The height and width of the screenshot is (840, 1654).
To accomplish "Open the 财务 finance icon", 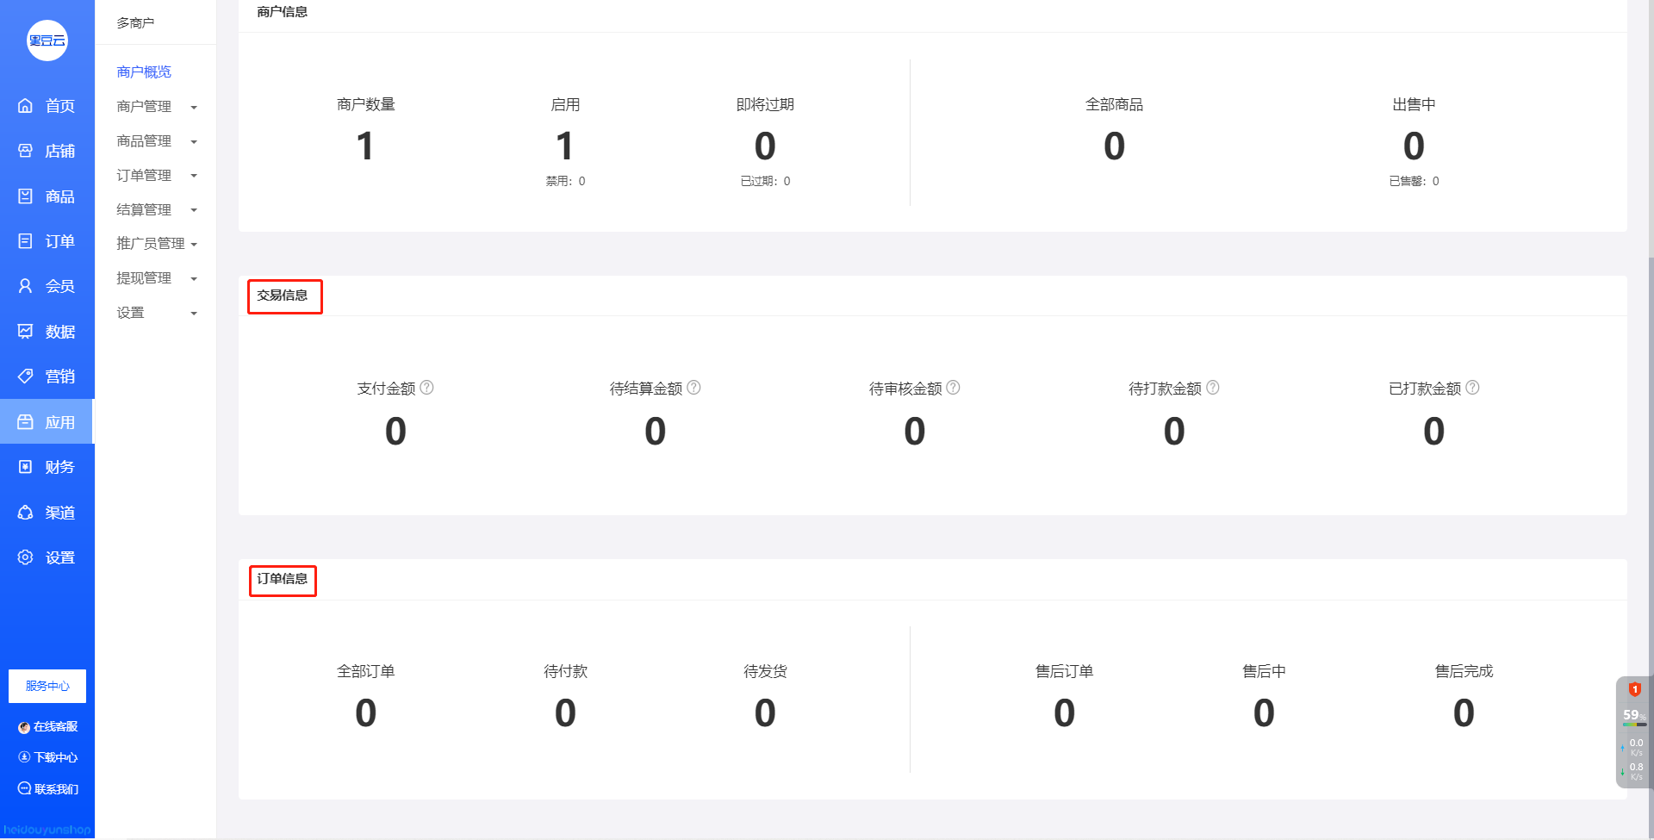I will 25,467.
